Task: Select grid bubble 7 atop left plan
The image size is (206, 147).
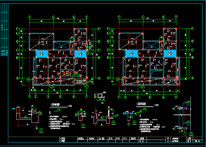Action: point(87,17)
